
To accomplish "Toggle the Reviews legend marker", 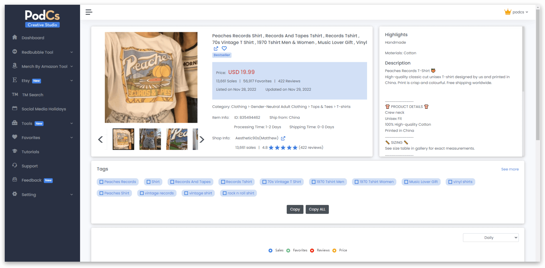I will point(312,250).
